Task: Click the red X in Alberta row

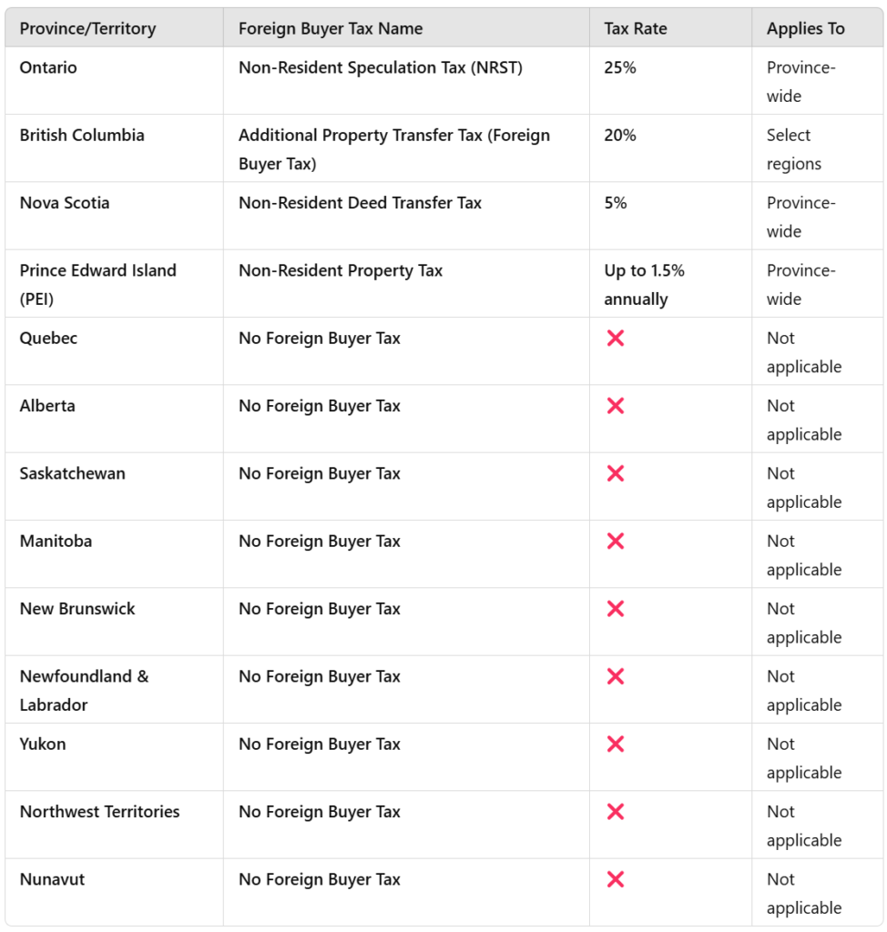Action: point(616,406)
